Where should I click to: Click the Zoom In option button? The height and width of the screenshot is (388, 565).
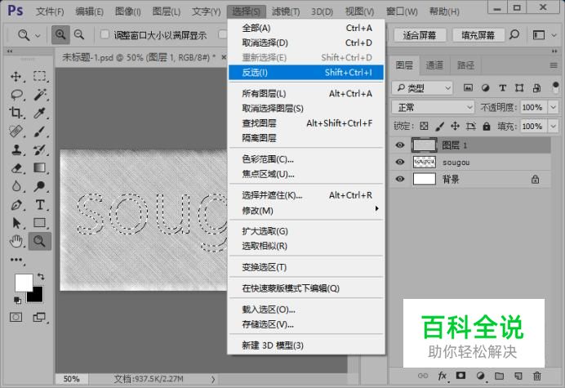pos(60,34)
